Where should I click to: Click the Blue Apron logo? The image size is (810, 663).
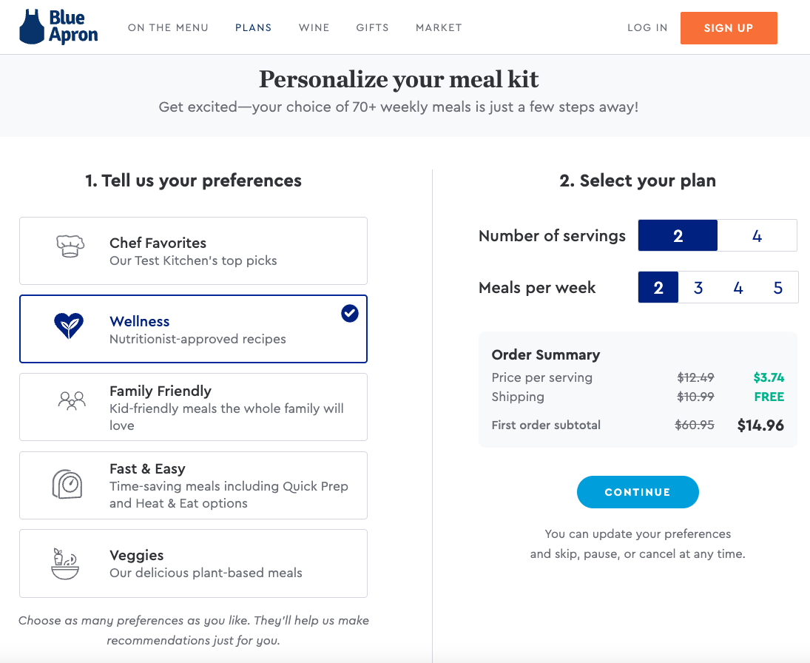(x=58, y=27)
